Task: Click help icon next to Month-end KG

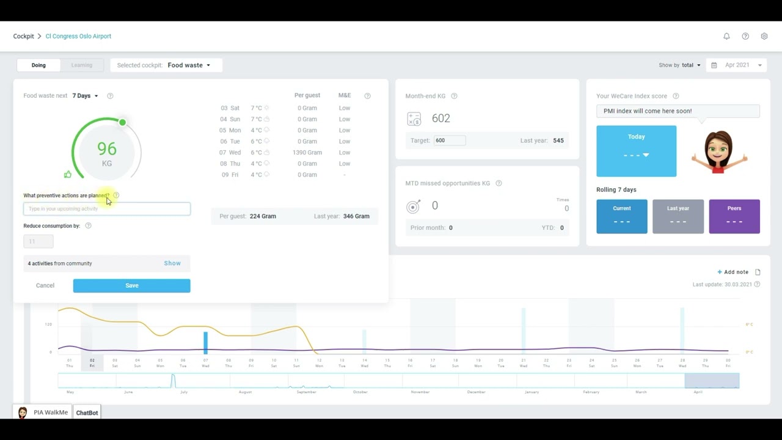Action: pyautogui.click(x=454, y=96)
